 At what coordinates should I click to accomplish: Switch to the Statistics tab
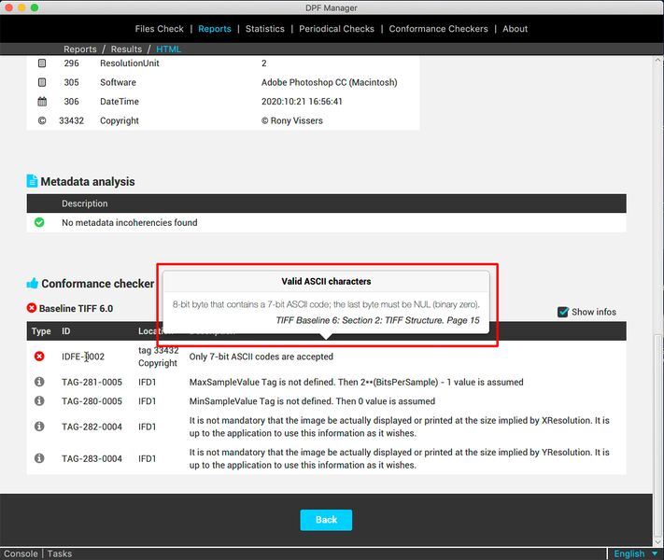pos(264,29)
